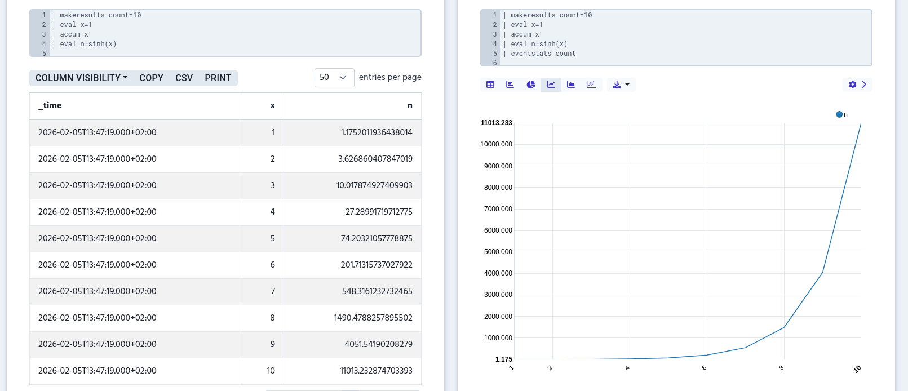Select the scatter chart view icon
908x391 pixels.
pyautogui.click(x=591, y=85)
